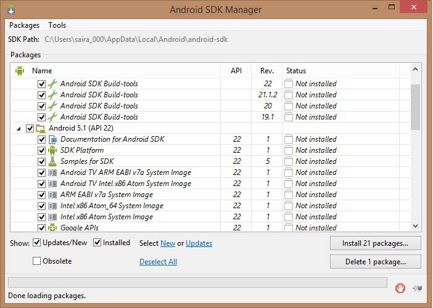Screen dimensions: 433x308
Task: Click the Android robot icon in Name header
Action: 20,71
